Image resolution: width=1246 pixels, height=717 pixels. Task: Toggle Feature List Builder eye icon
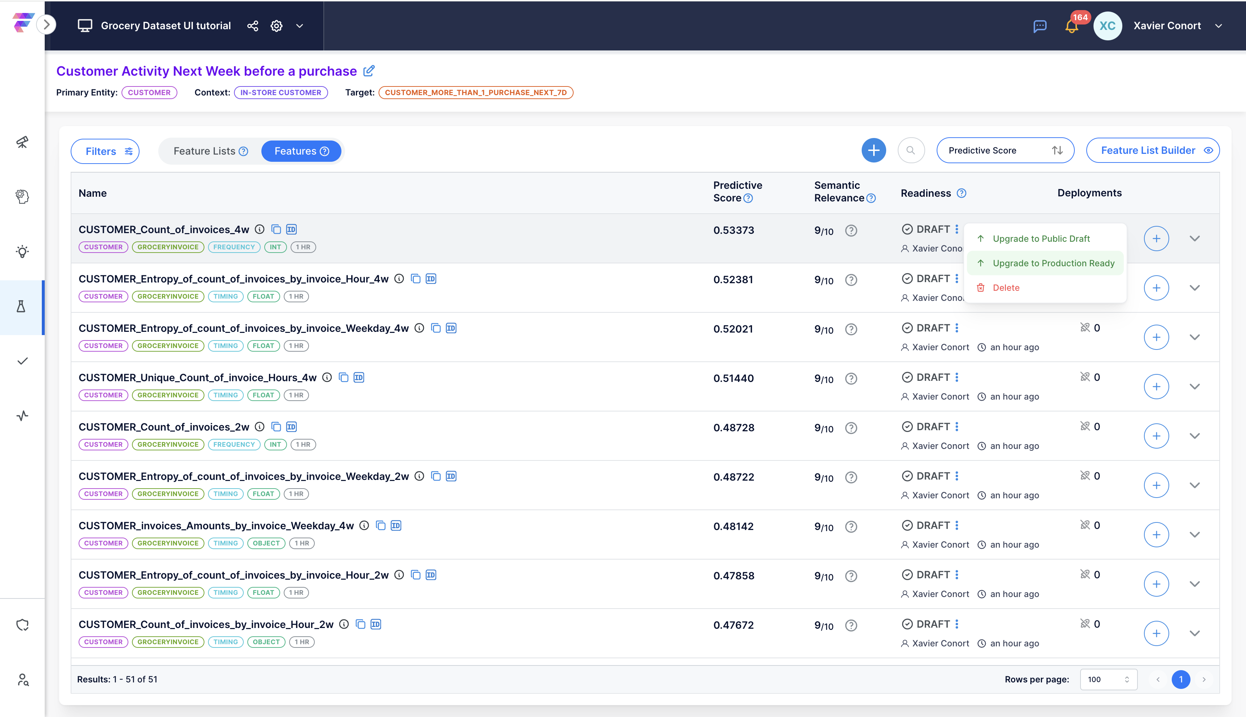(x=1208, y=151)
